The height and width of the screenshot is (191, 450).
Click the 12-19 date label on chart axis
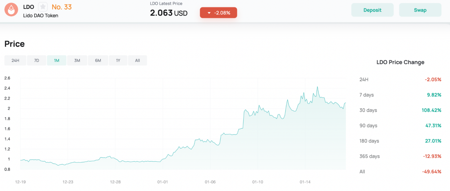point(20,182)
